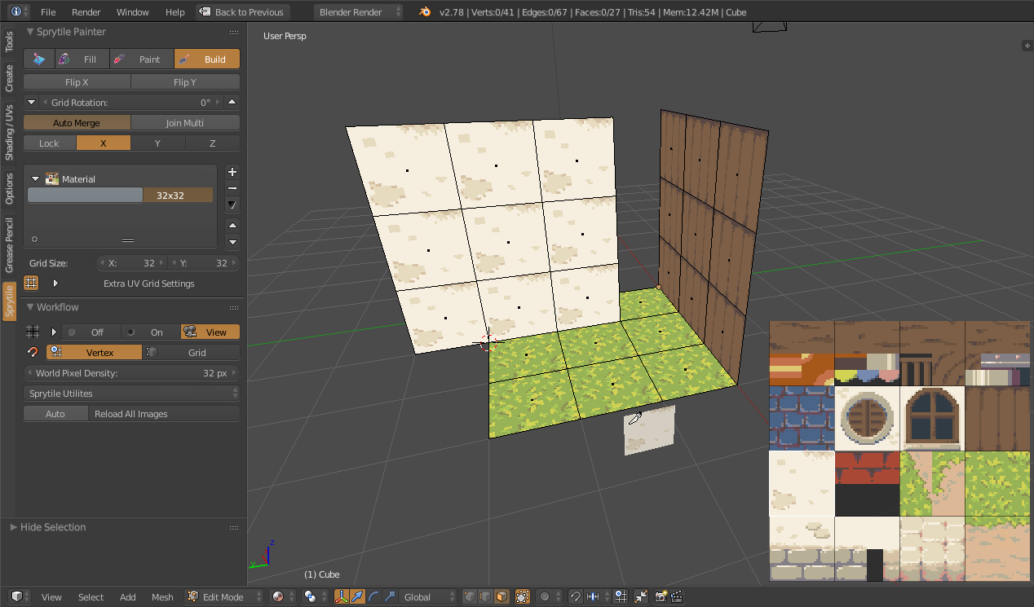Open the viewport shading selector
This screenshot has width=1034, height=607.
pyautogui.click(x=282, y=597)
